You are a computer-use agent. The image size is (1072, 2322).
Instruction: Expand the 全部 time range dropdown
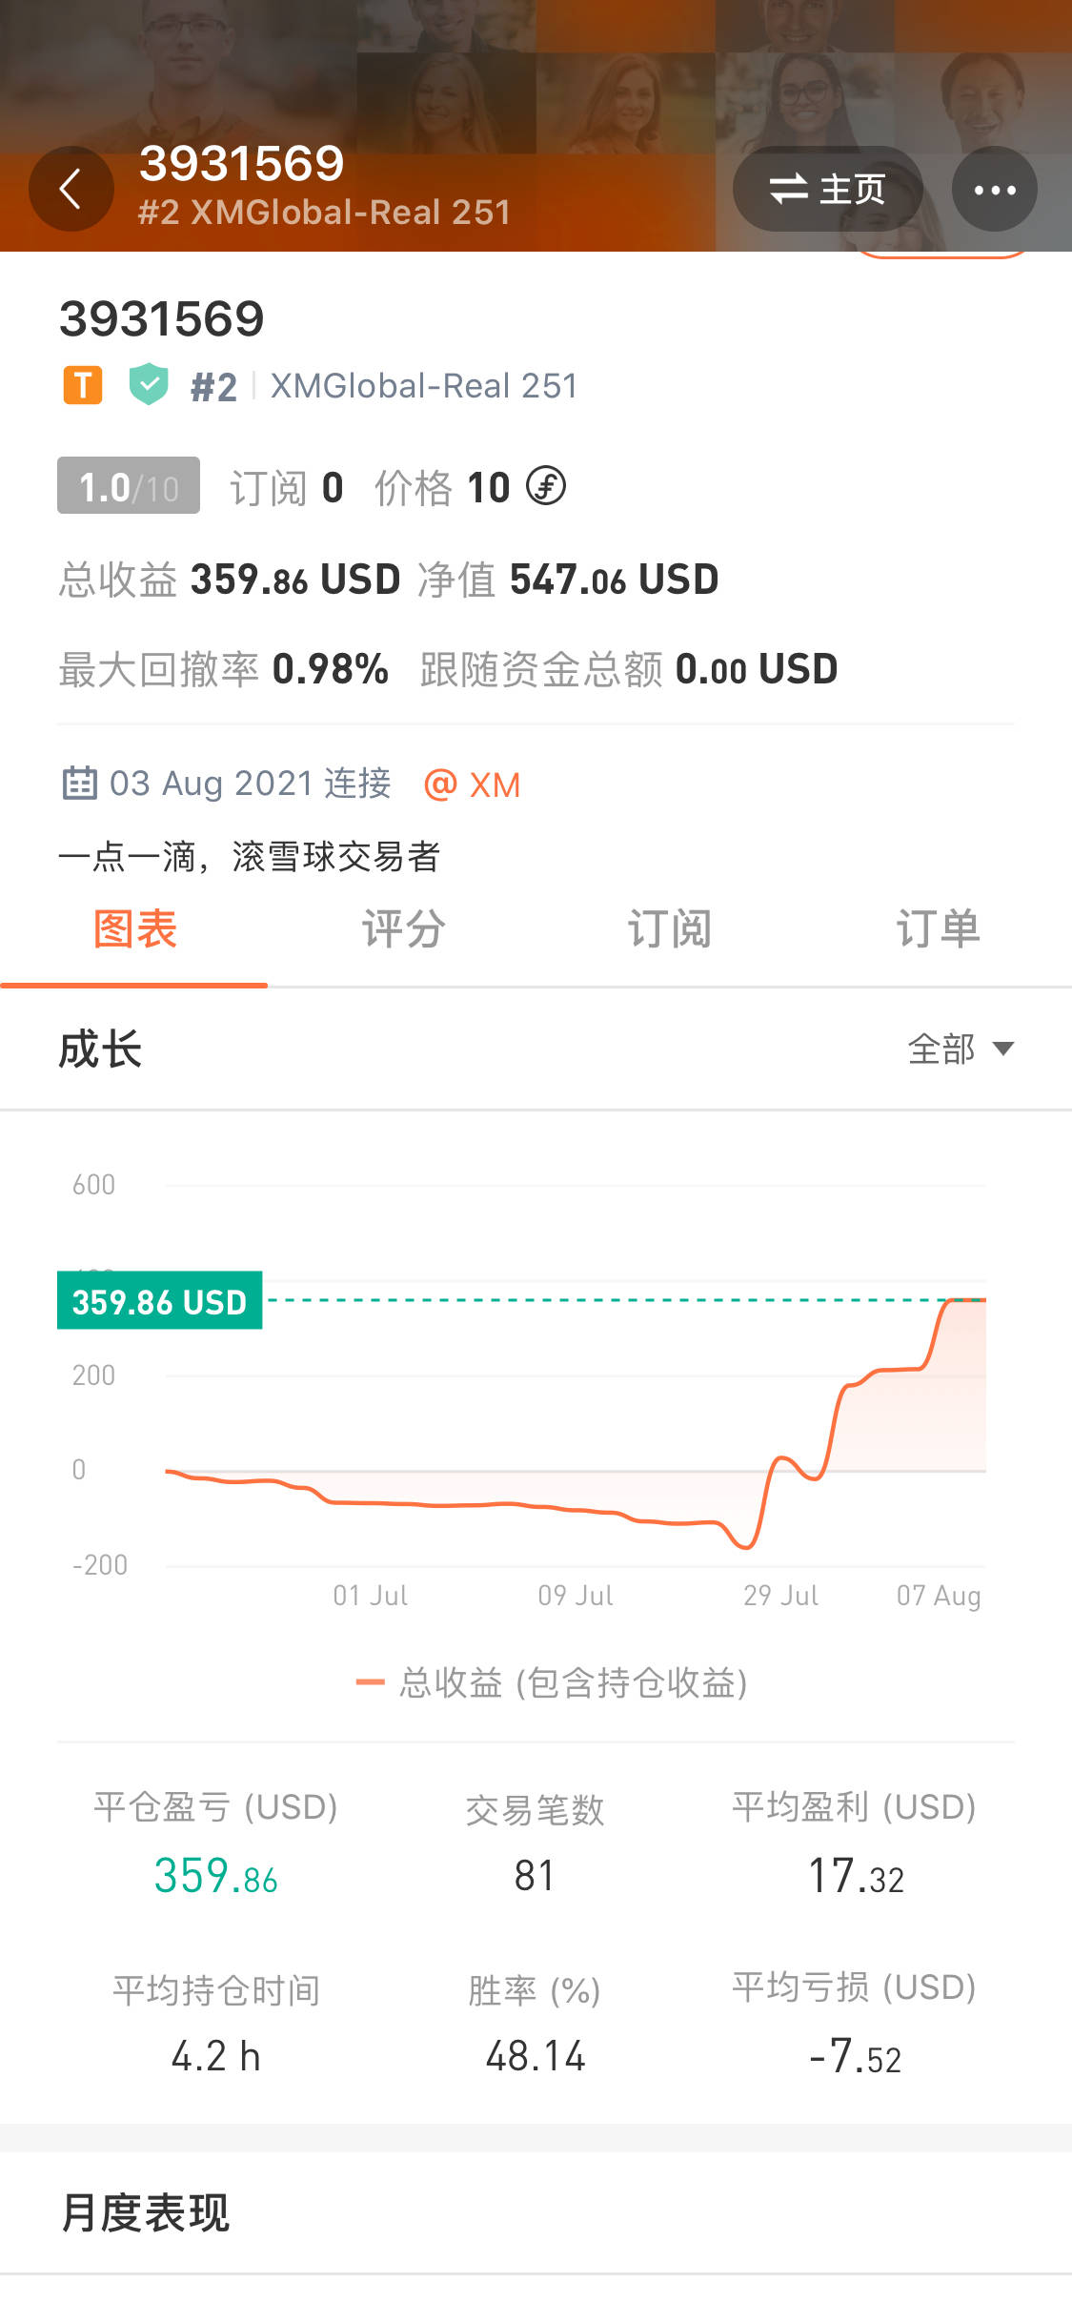click(960, 1049)
